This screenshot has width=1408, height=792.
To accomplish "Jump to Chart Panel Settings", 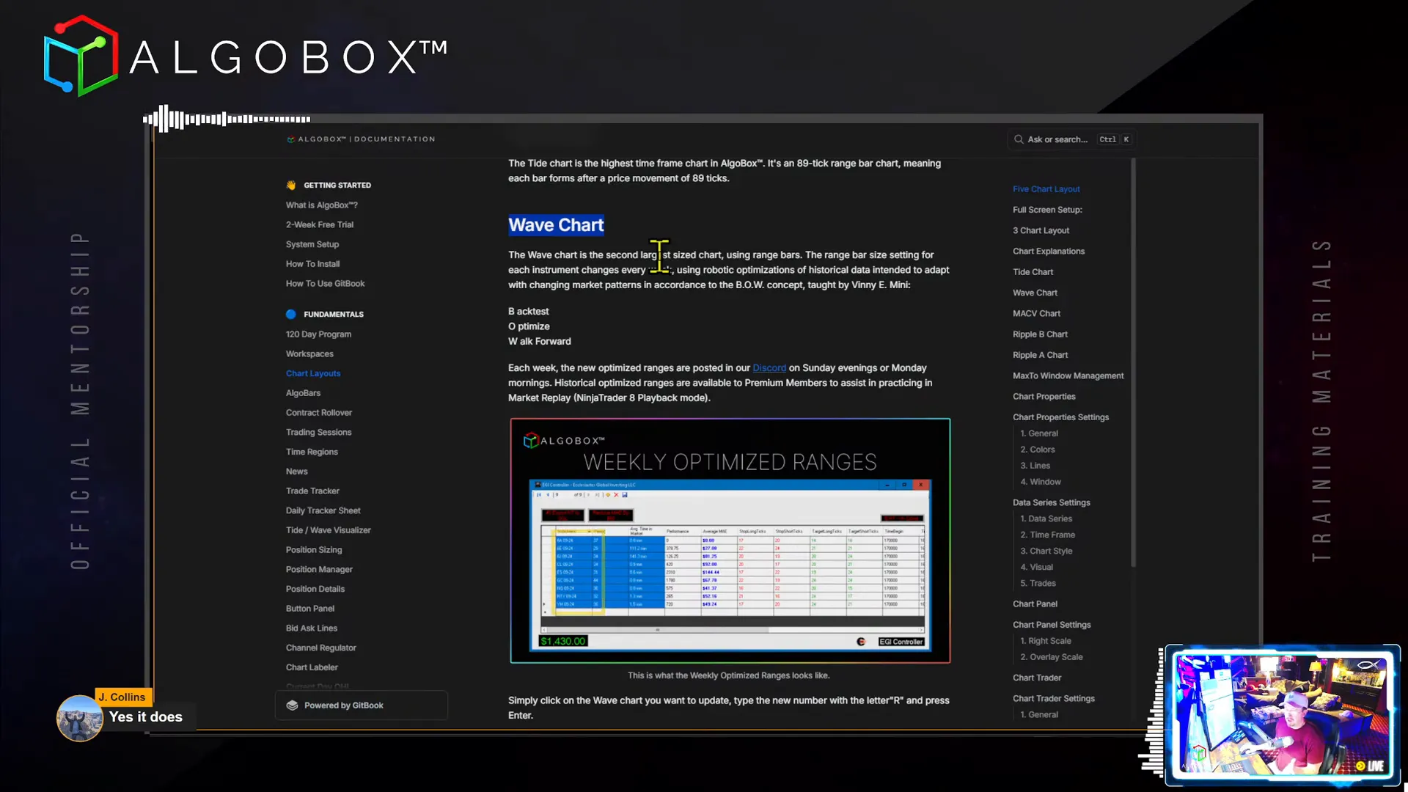I will tap(1052, 625).
